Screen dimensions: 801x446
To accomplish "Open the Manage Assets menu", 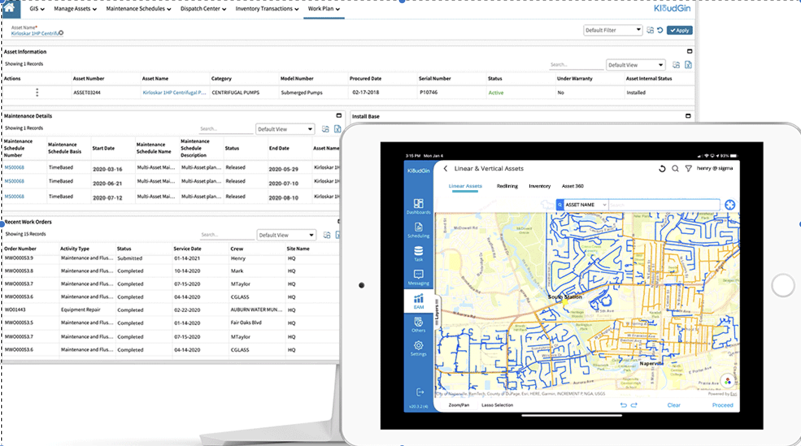I will pos(74,8).
